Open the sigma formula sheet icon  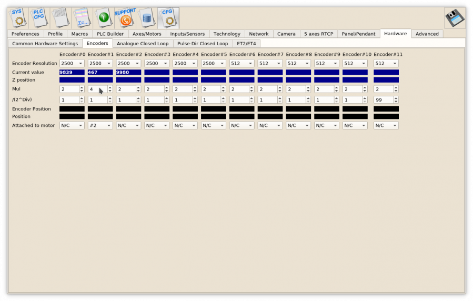coord(82,17)
